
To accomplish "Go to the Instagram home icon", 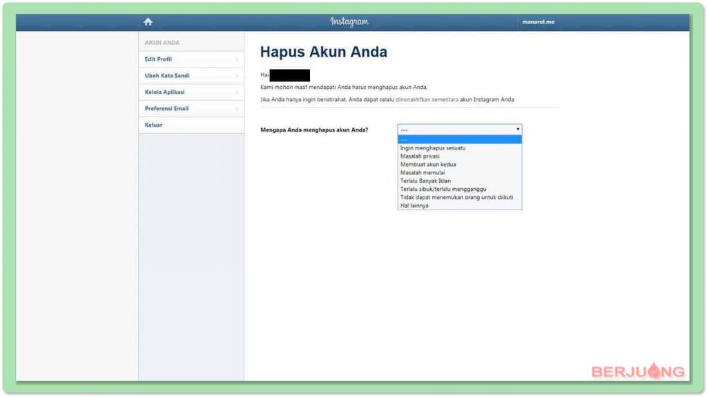I will [x=148, y=21].
